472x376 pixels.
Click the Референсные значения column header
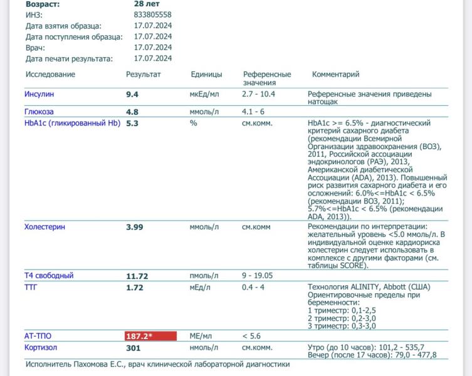click(x=267, y=78)
